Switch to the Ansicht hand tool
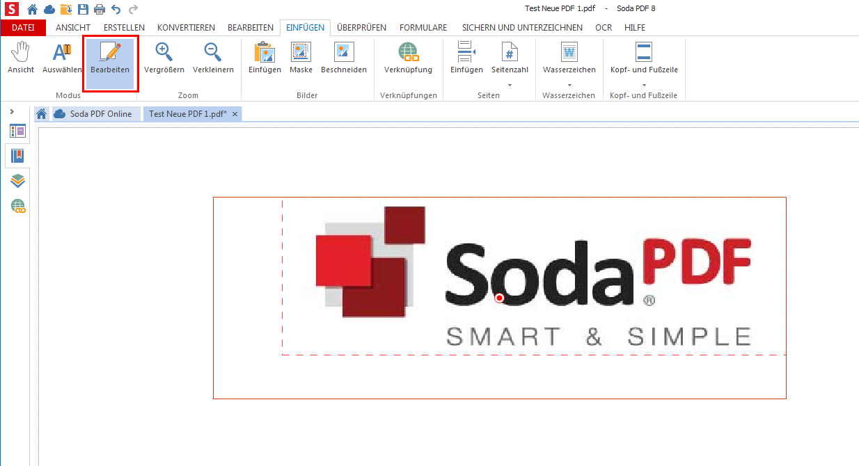The width and height of the screenshot is (859, 466). 21,58
